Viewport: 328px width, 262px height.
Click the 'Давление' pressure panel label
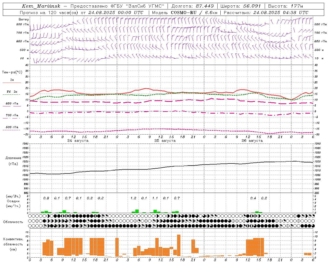pyautogui.click(x=13, y=158)
